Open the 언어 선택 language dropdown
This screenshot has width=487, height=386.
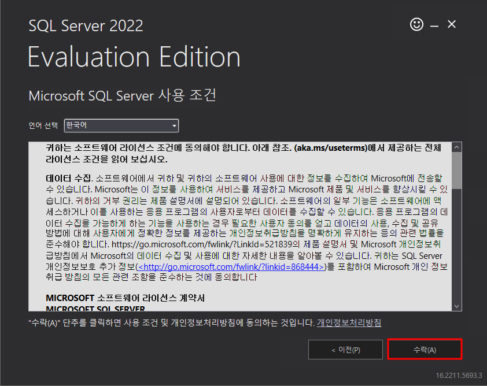point(121,125)
